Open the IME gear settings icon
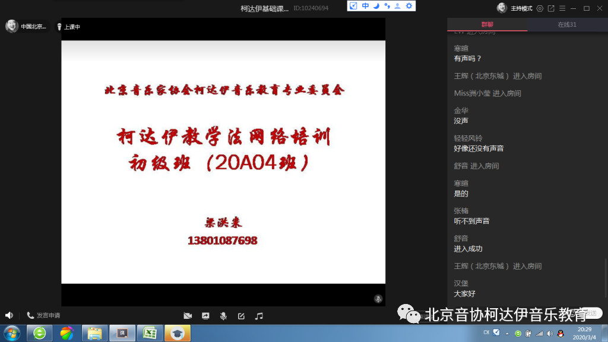The image size is (608, 342). point(409,6)
